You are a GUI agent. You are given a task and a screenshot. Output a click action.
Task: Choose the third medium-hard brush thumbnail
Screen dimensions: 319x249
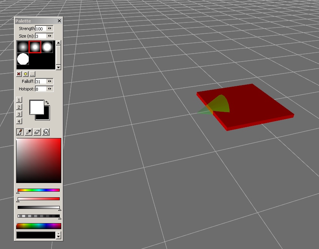point(47,47)
